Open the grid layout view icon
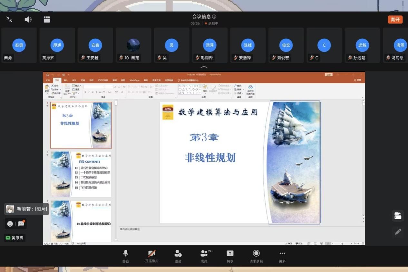This screenshot has height=272, width=408. (47, 20)
